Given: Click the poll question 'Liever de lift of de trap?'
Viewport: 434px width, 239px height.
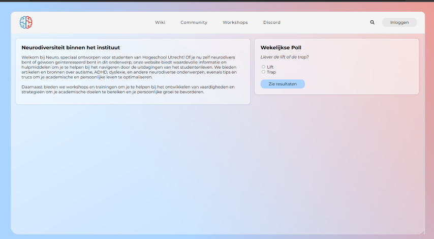Looking at the screenshot, I should [284, 57].
